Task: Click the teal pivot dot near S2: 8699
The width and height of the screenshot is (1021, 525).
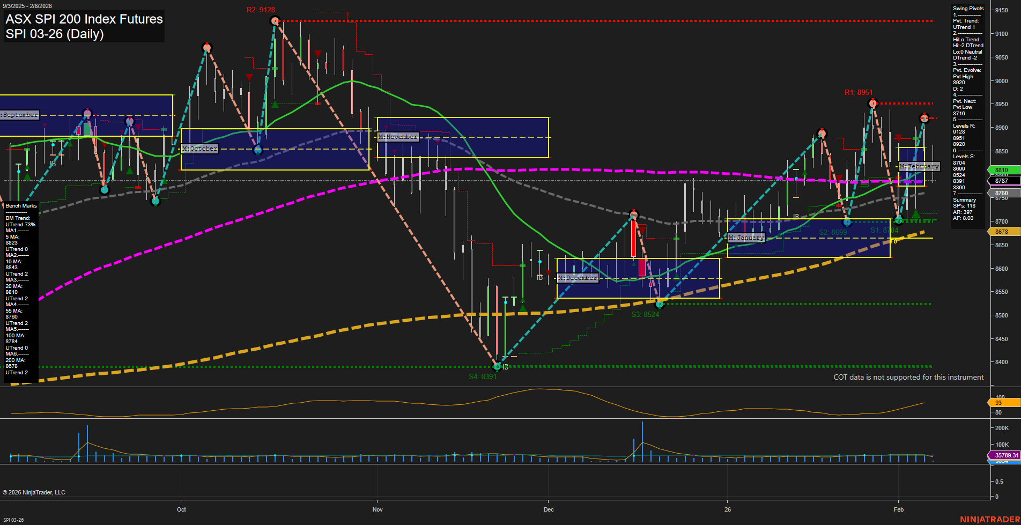Action: click(847, 222)
